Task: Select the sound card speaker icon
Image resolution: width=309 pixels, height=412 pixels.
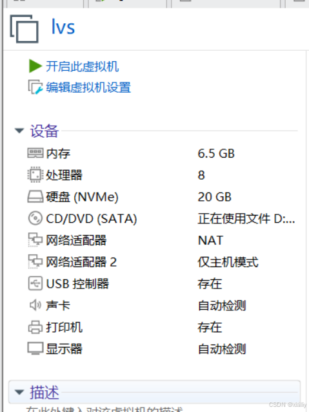Action: [x=35, y=305]
